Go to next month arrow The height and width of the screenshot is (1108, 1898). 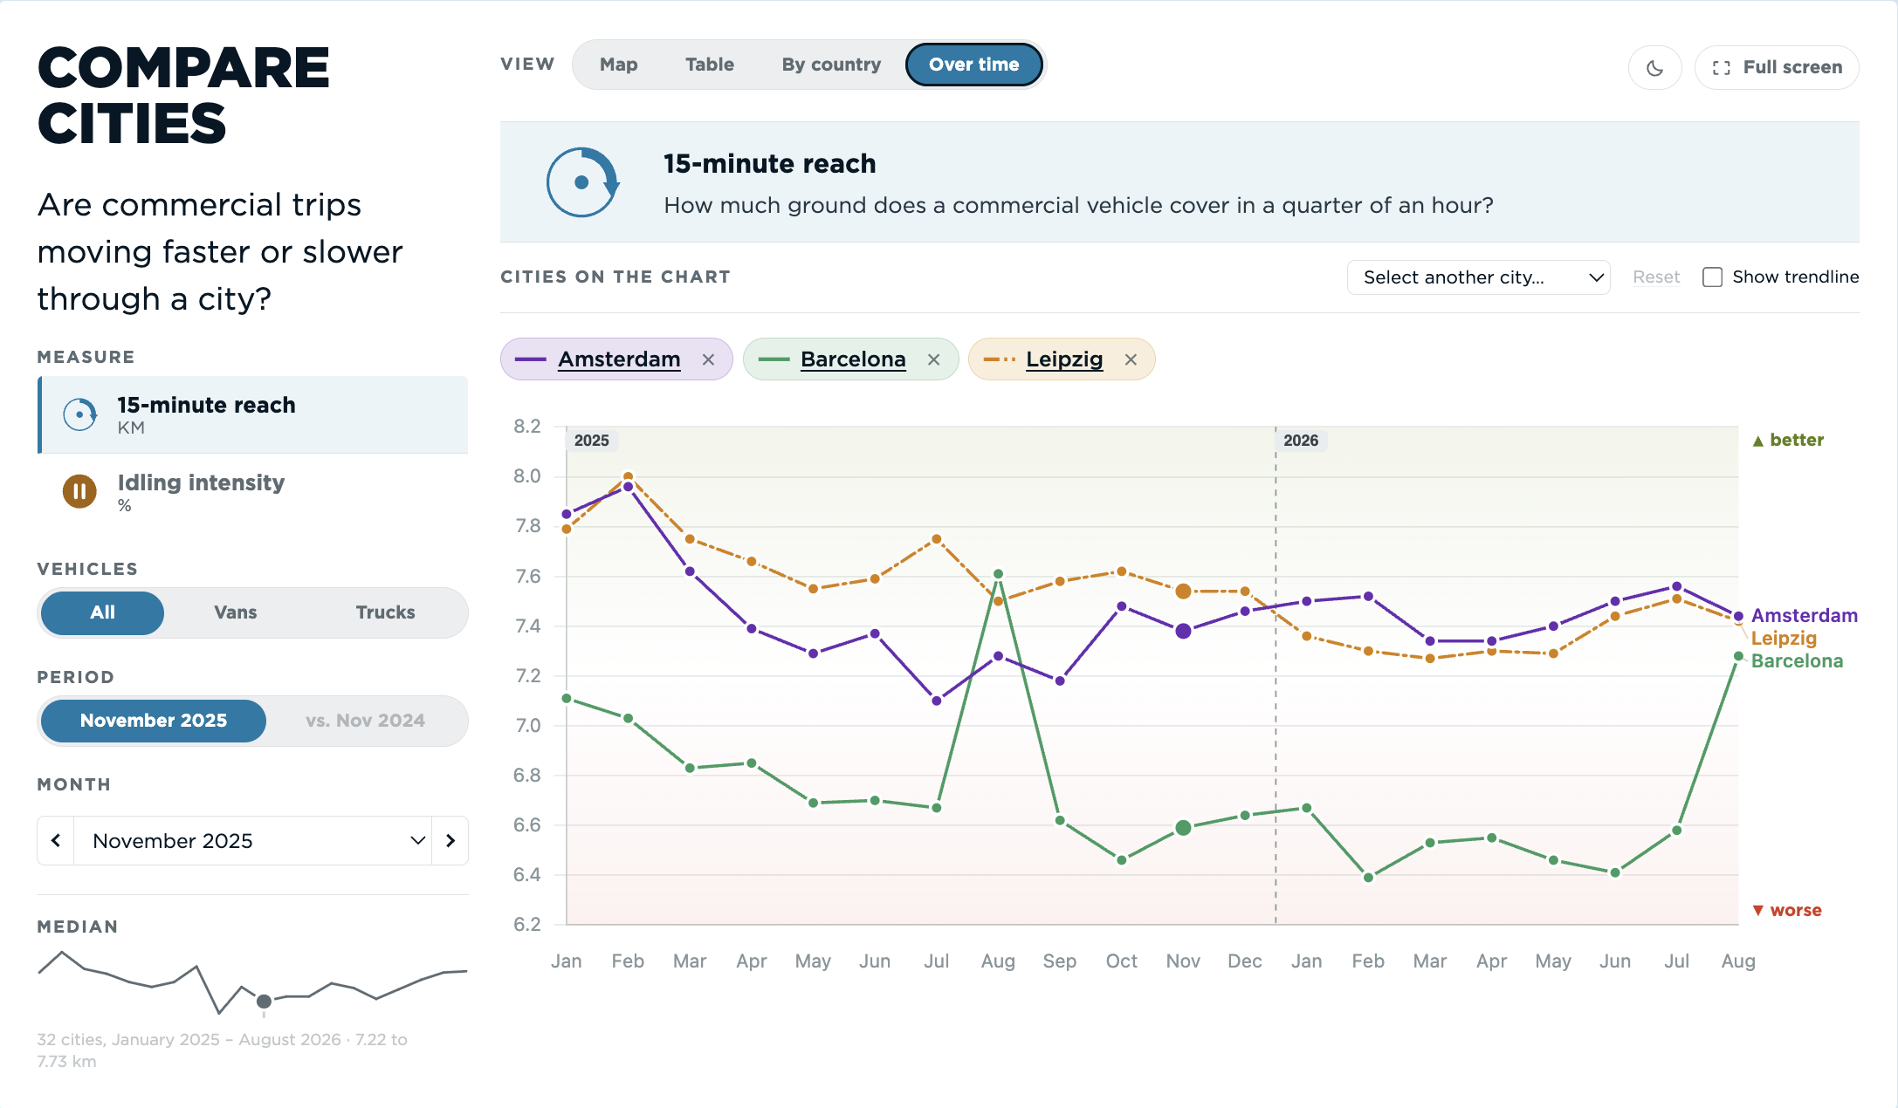click(450, 840)
